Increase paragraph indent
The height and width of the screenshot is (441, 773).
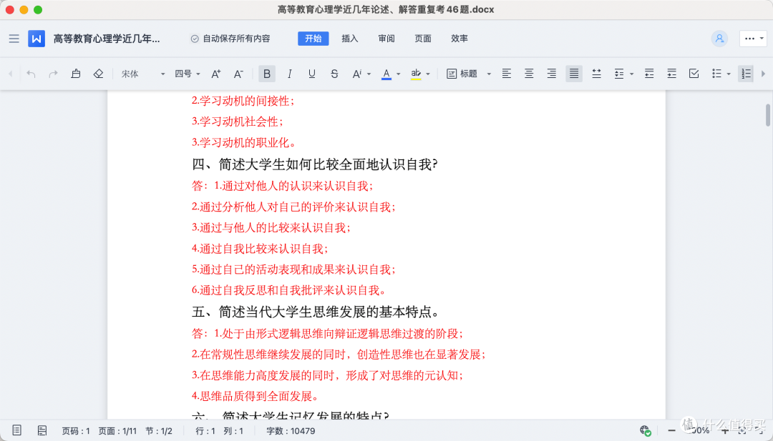[x=671, y=74]
